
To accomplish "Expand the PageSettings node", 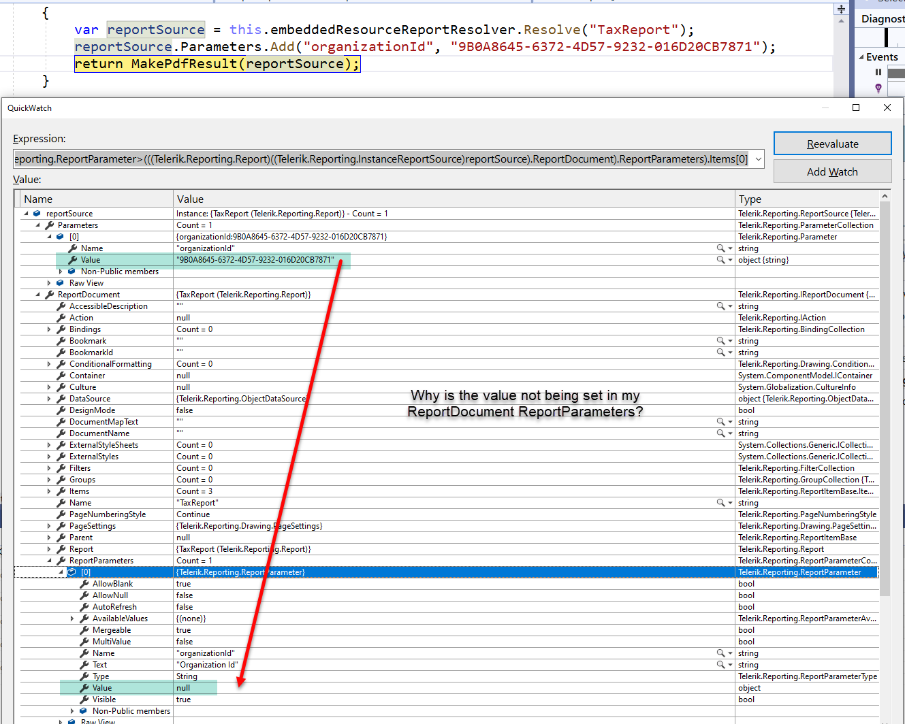I will 49,526.
